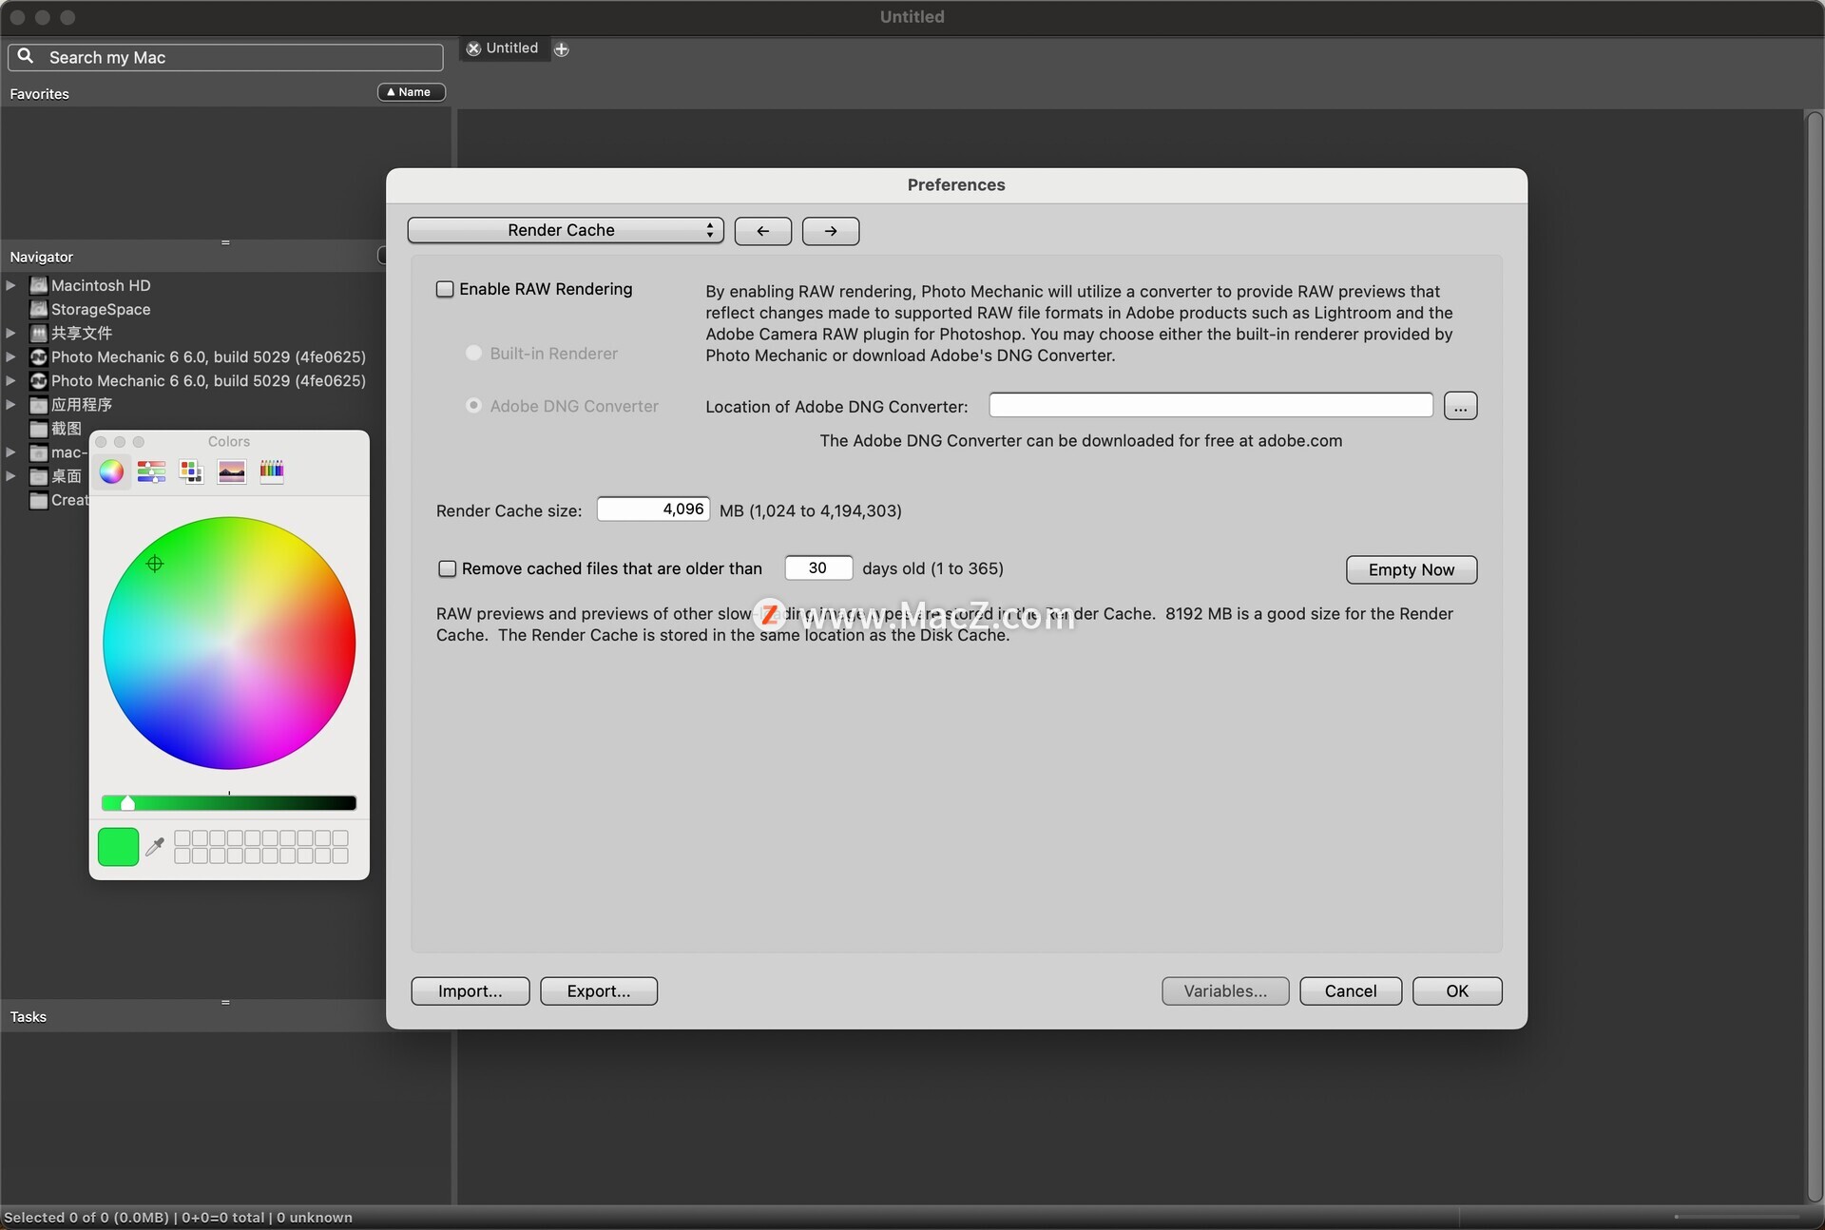The image size is (1825, 1230).
Task: Select StorageSpace in Navigator
Action: click(x=101, y=309)
